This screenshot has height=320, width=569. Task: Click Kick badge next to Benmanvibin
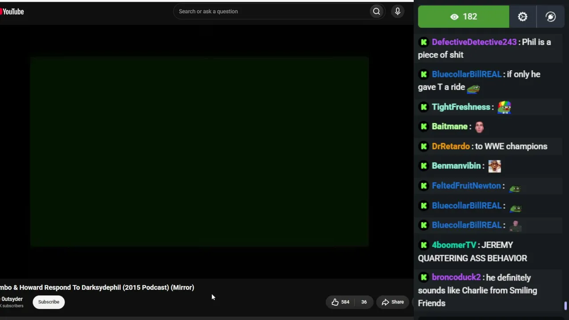click(424, 166)
